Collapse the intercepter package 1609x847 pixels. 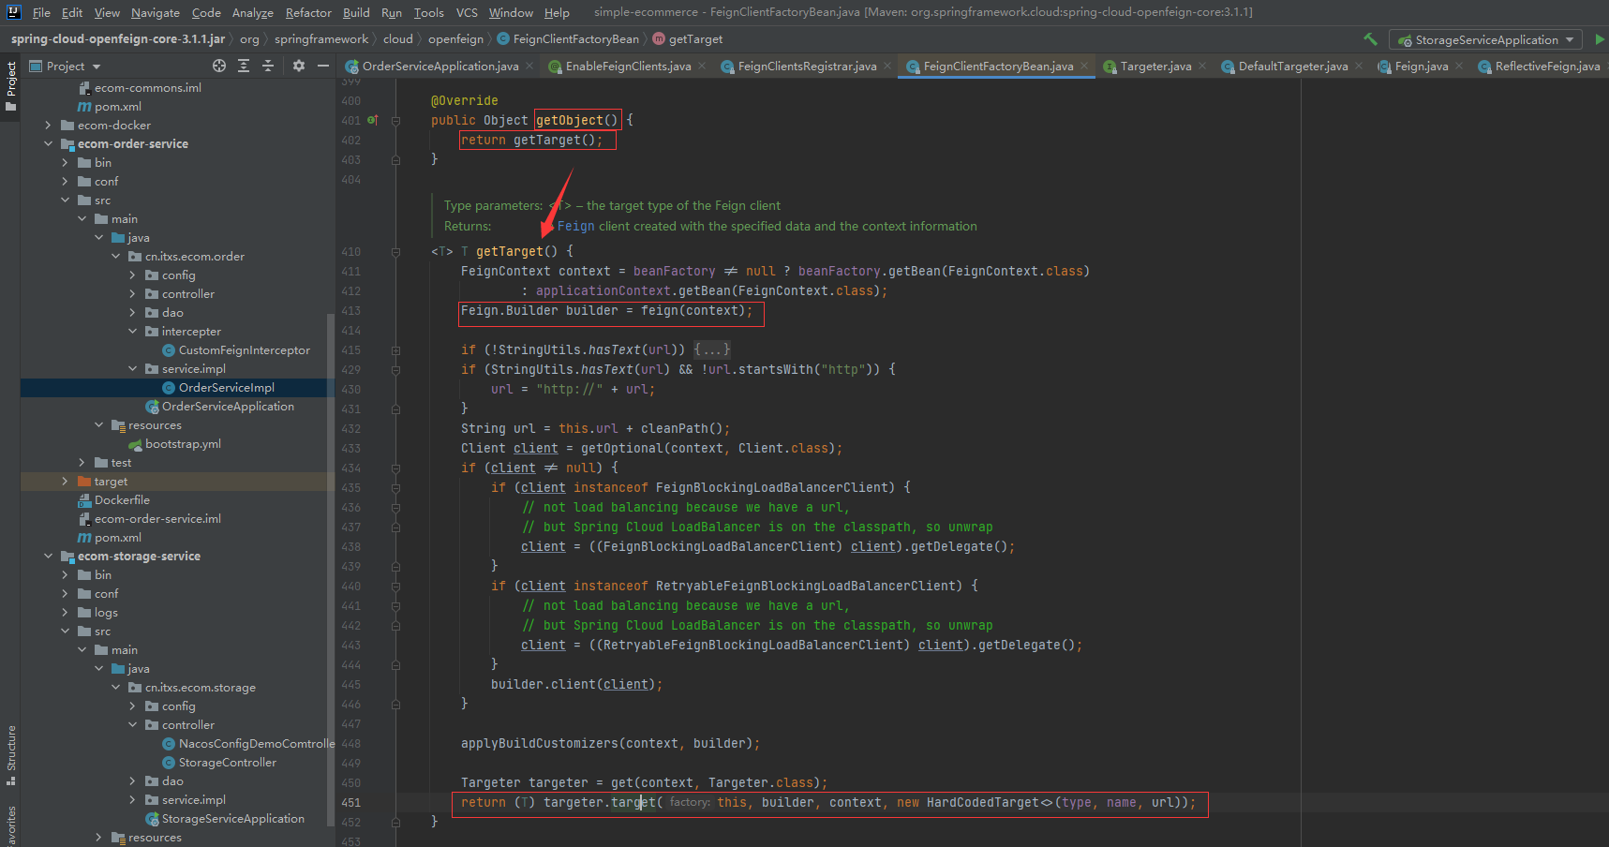pos(132,332)
